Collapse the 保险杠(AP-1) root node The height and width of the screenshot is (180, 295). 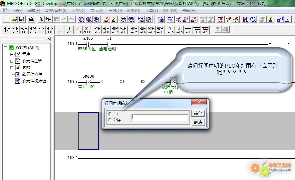pyautogui.click(x=5, y=48)
